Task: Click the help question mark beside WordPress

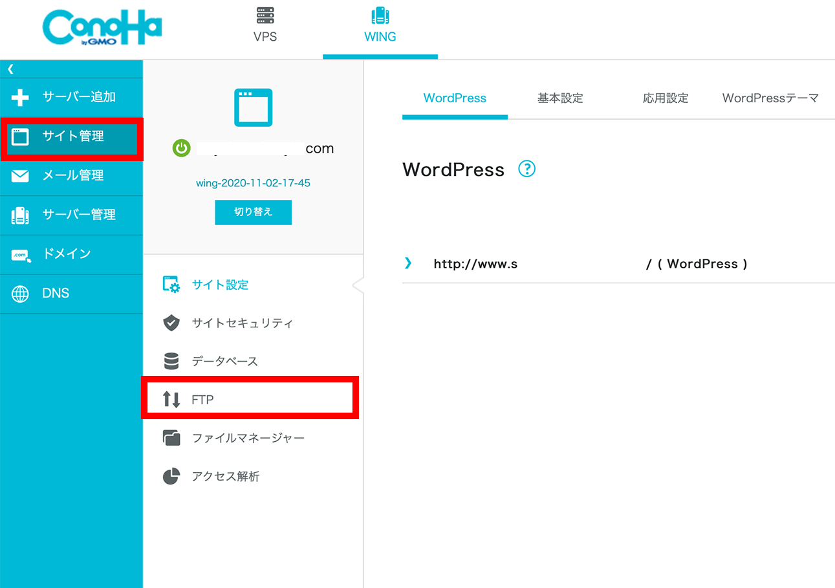Action: 527,169
